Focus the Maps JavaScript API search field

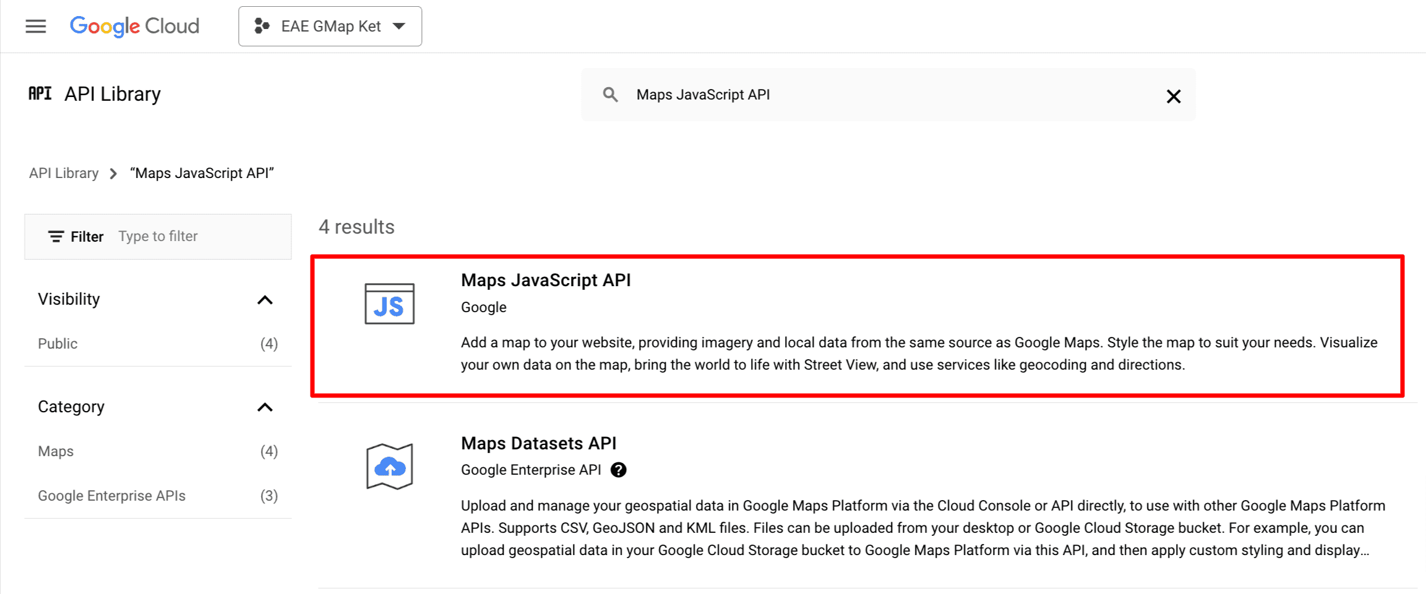pos(888,95)
